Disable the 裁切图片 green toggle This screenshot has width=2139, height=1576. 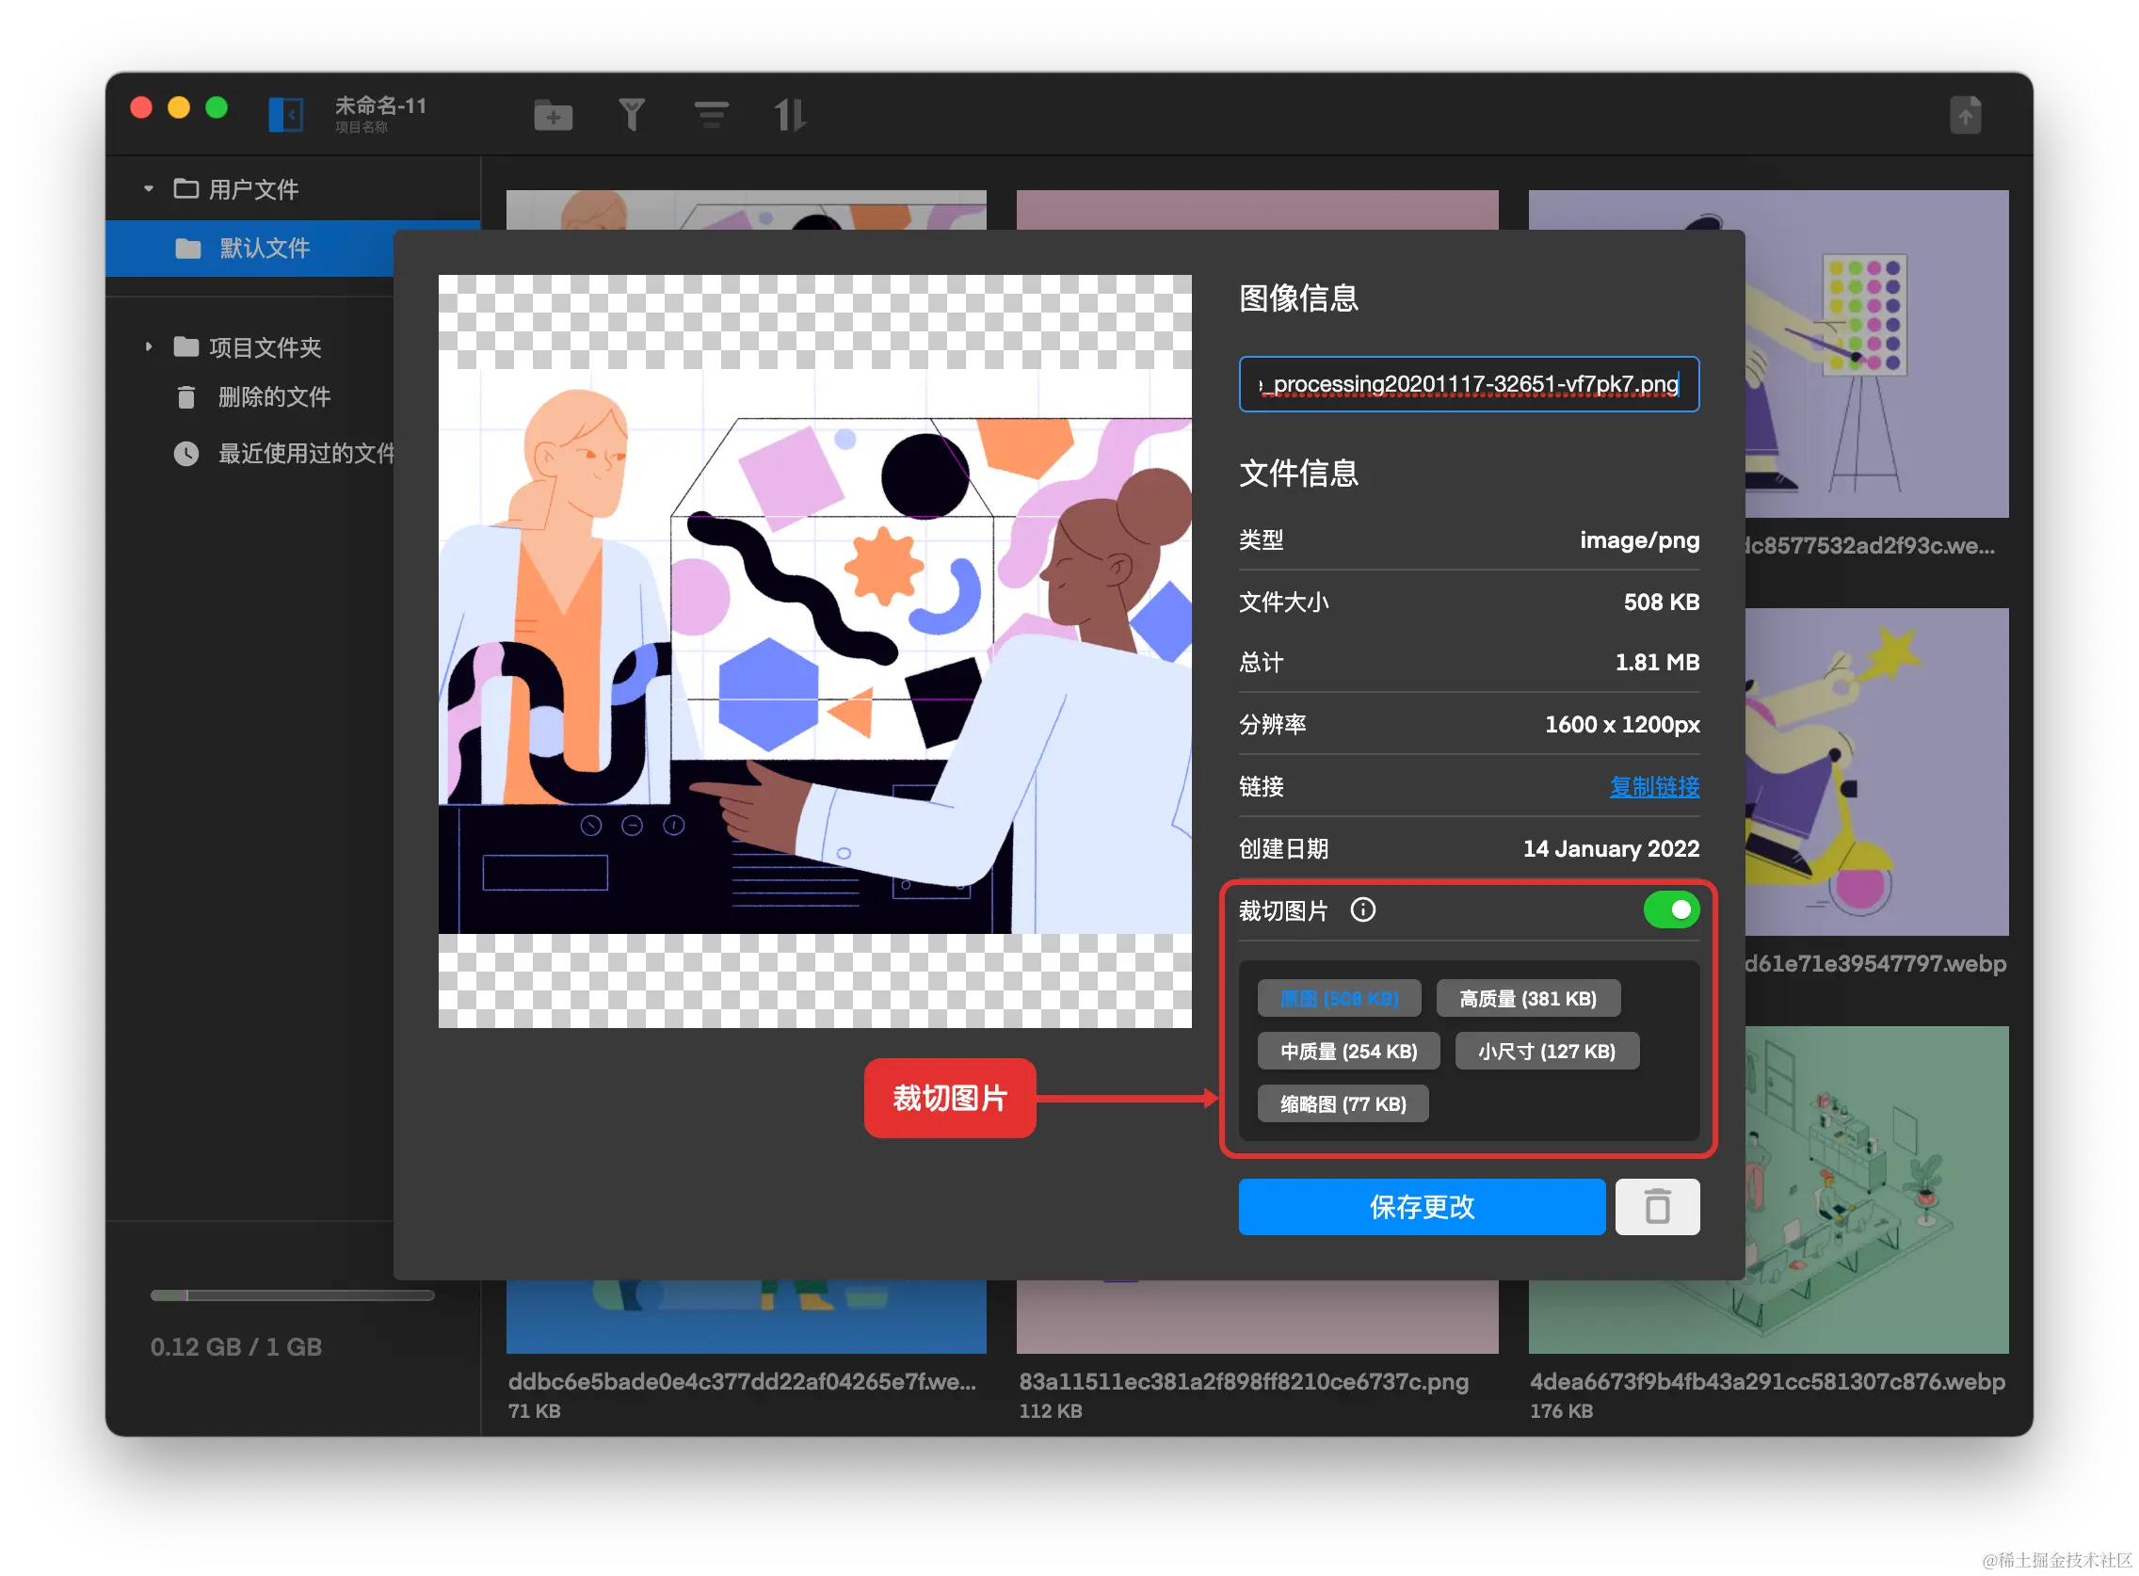tap(1670, 910)
